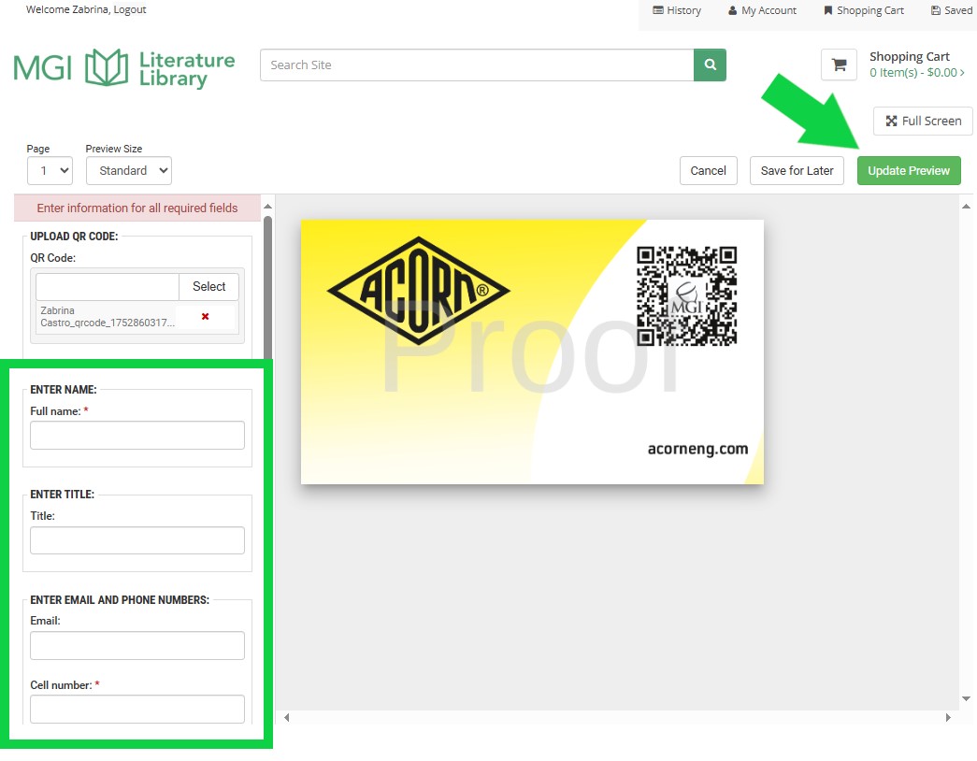Screen dimensions: 977x761
Task: Click the Cell number input field
Action: (137, 710)
